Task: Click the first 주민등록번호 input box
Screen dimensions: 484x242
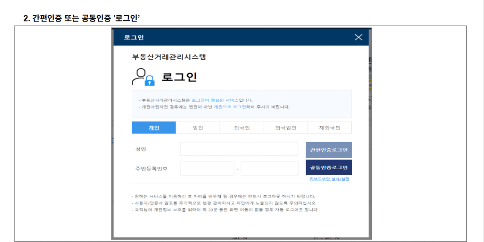Action: coord(207,168)
